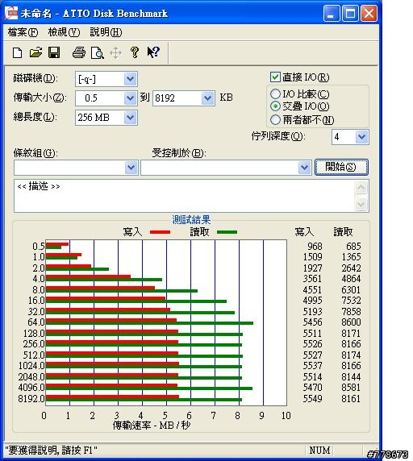The image size is (413, 461).
Task: Open the 總長度(L) 256 MB dropdown
Action: pos(131,118)
